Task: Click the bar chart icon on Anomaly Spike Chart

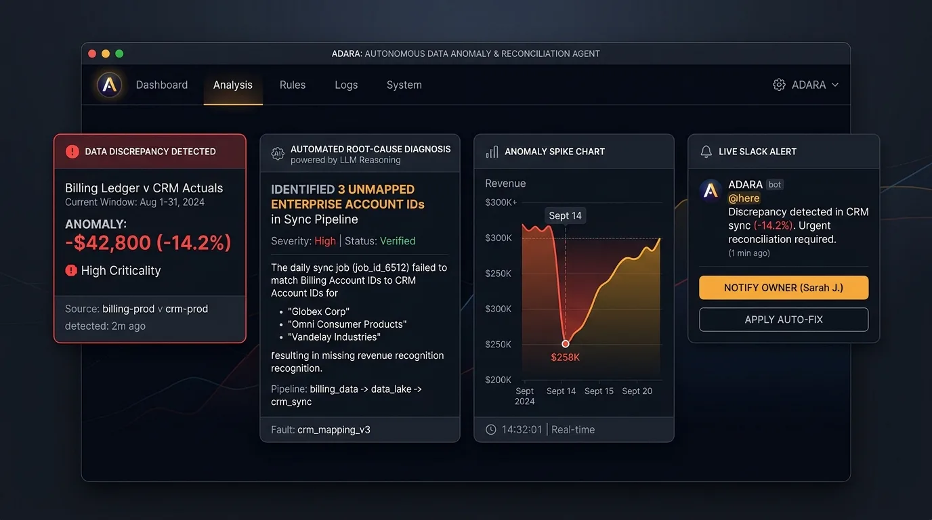Action: pyautogui.click(x=492, y=152)
